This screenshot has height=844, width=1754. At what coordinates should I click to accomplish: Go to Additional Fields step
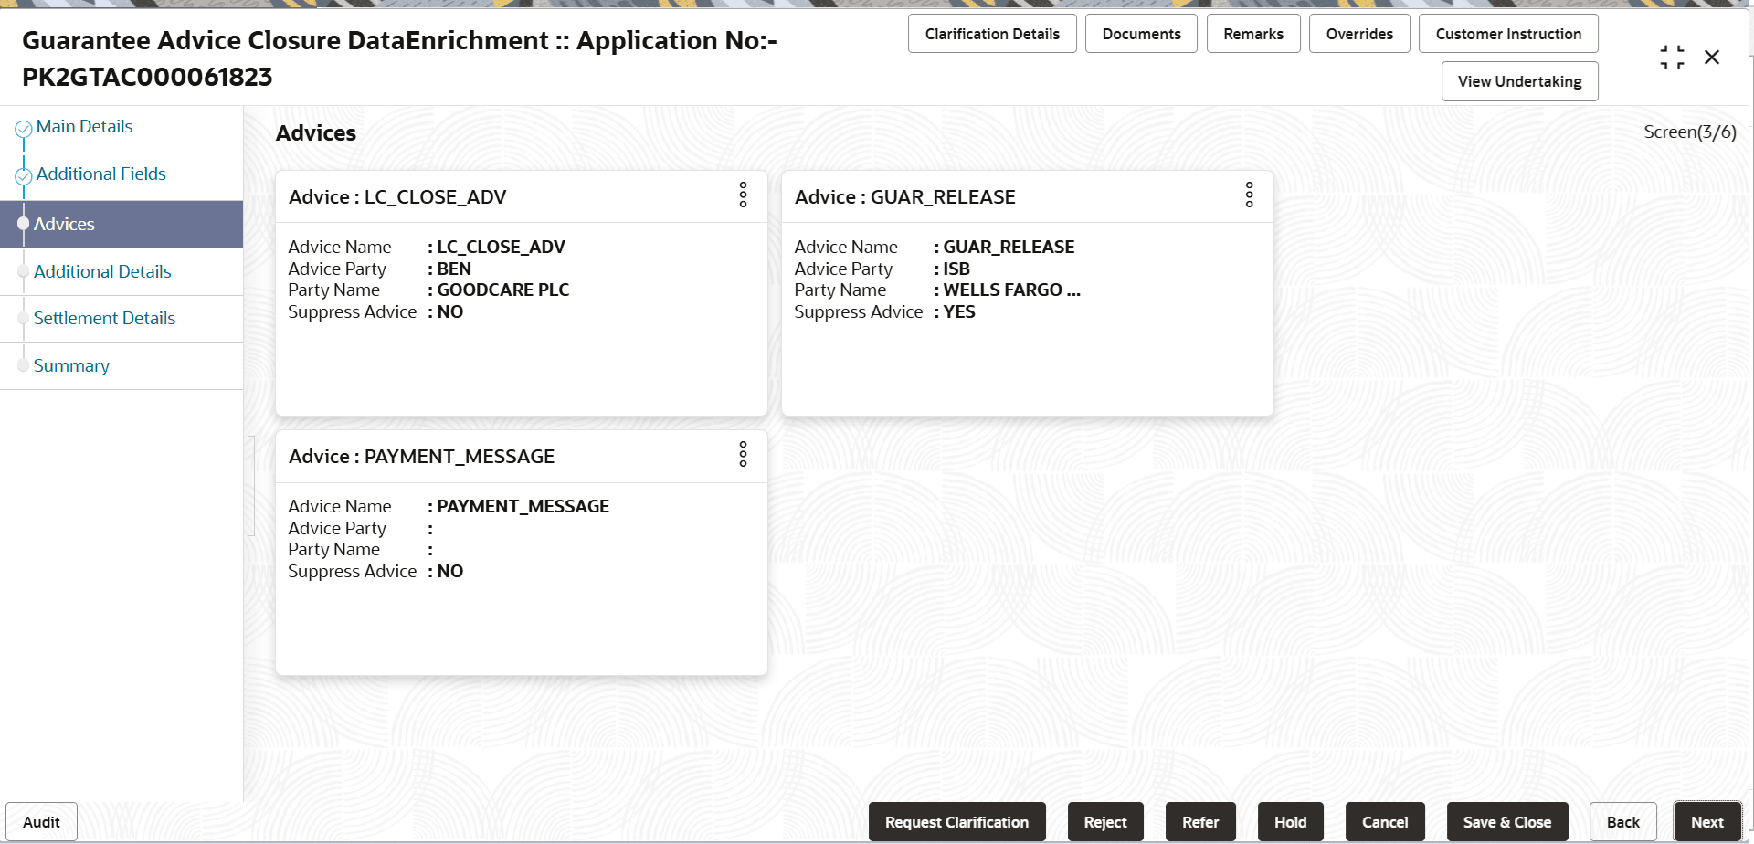[x=101, y=174]
